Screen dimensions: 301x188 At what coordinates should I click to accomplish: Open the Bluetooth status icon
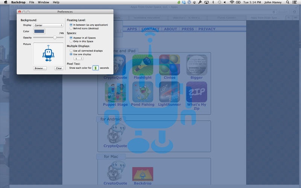(213, 2)
